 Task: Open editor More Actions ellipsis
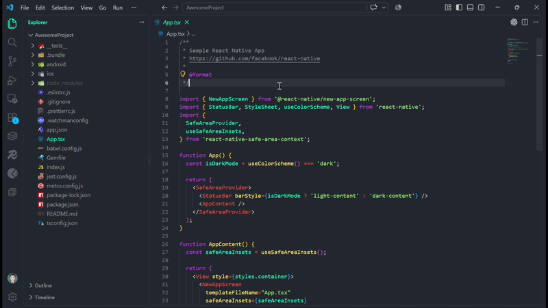(536, 22)
